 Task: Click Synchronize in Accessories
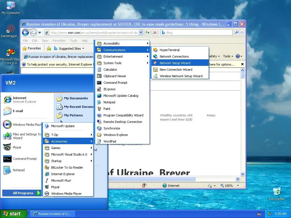[x=122, y=128]
